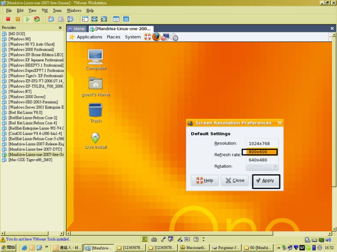Choose the 1024x768 resolution option
The width and height of the screenshot is (337, 252).
262,143
